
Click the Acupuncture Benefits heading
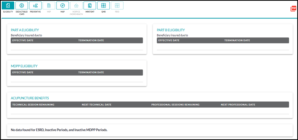(x=29, y=98)
